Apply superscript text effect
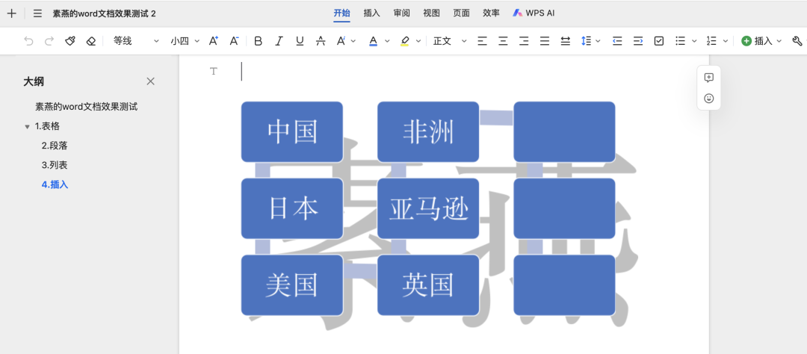 (341, 41)
